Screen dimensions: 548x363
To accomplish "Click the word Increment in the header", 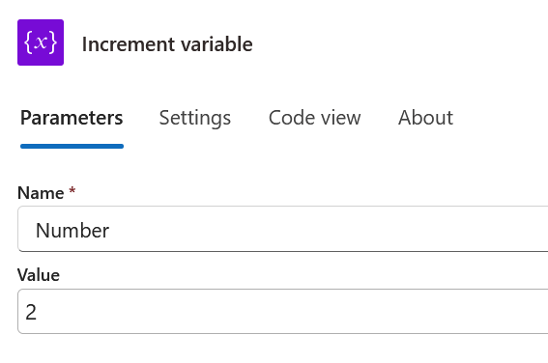I will tap(129, 44).
